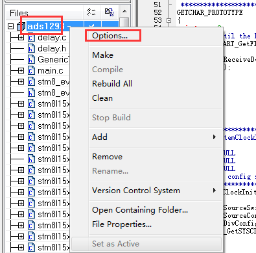Expand the main.c tree node
The image size is (256, 253).
(21, 71)
